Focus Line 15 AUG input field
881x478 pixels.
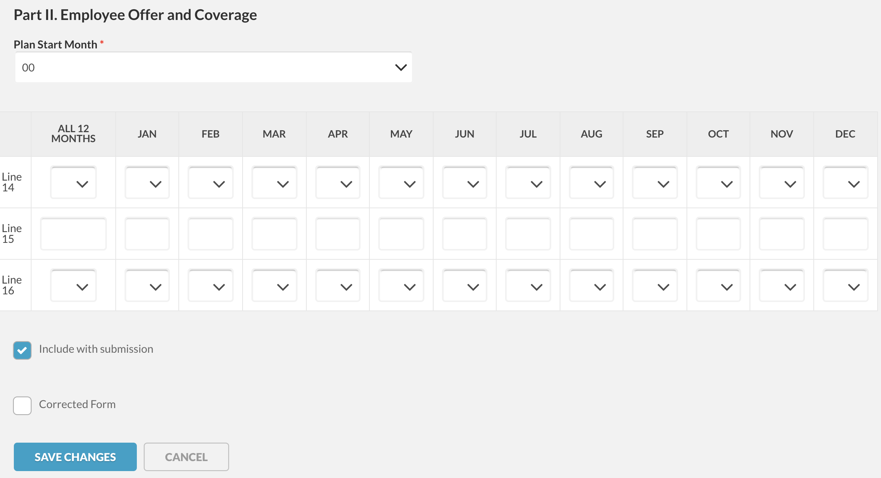(x=591, y=234)
